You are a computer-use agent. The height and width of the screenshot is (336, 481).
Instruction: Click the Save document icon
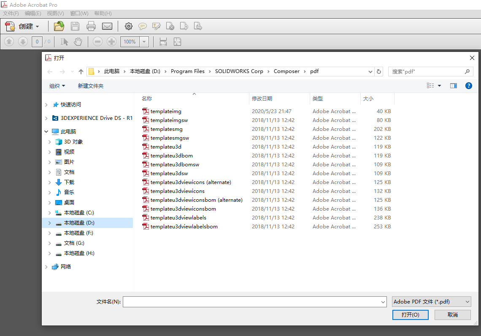[75, 26]
